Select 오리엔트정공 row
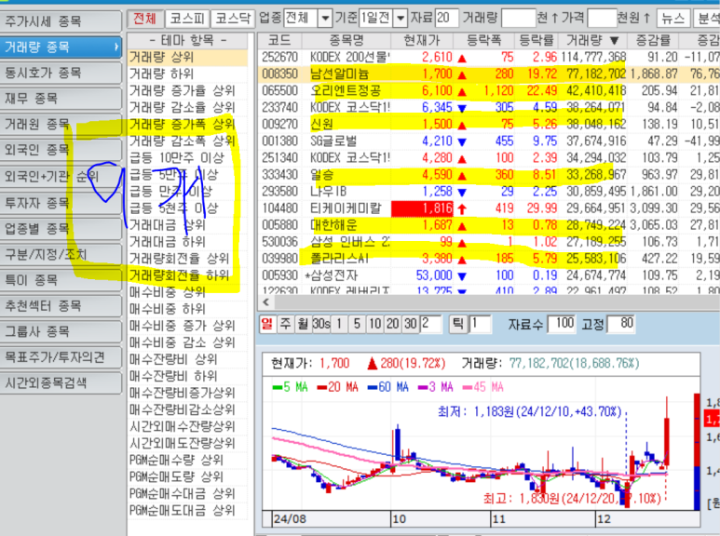The width and height of the screenshot is (720, 536). pyautogui.click(x=489, y=91)
